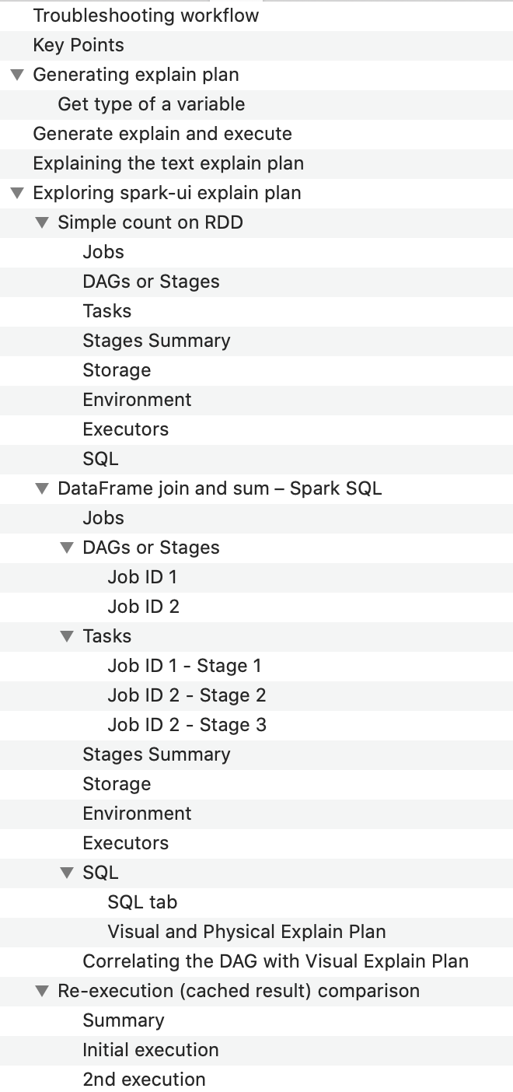Open the 2nd execution entry
This screenshot has width=513, height=1092.
(x=143, y=1080)
